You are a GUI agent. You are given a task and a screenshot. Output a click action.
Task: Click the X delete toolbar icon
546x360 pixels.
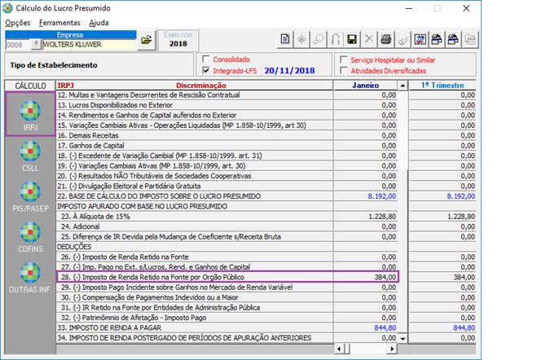coord(369,39)
